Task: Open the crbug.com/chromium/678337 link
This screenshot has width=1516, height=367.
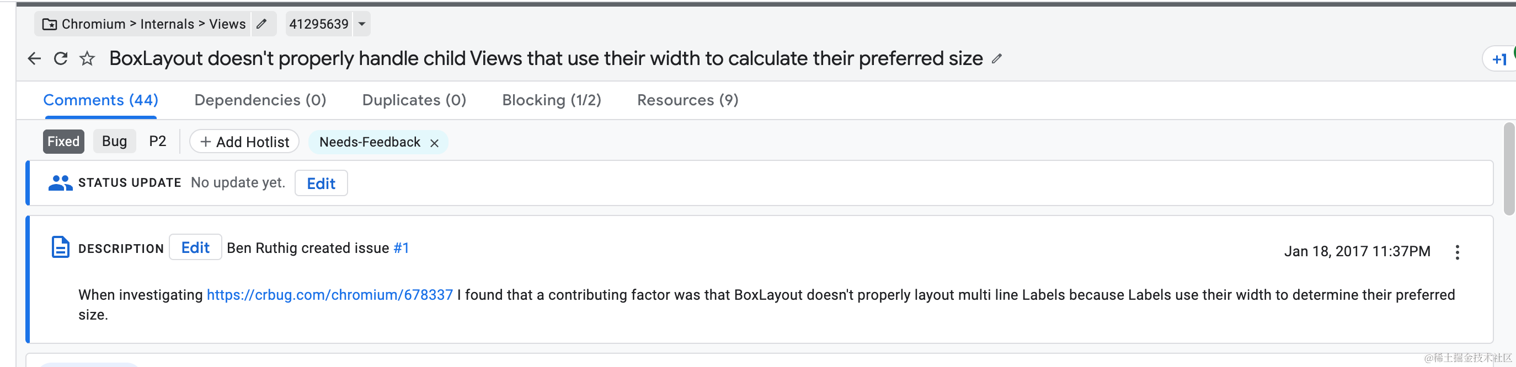Action: 328,295
